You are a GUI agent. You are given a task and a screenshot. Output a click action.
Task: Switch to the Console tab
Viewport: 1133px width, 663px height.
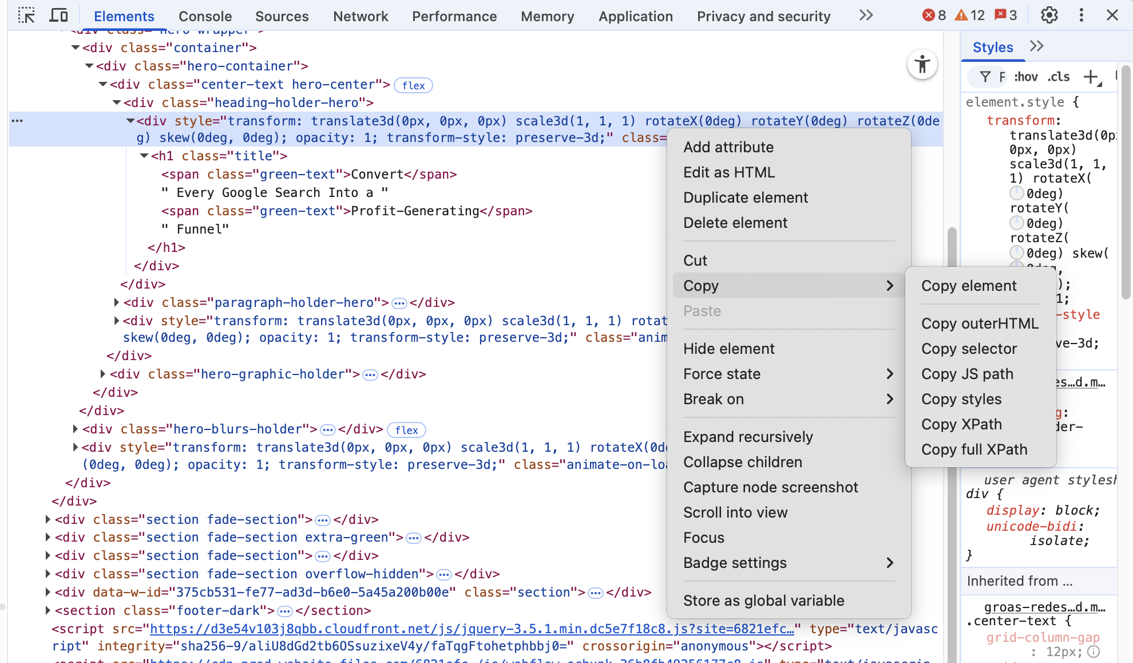(205, 16)
